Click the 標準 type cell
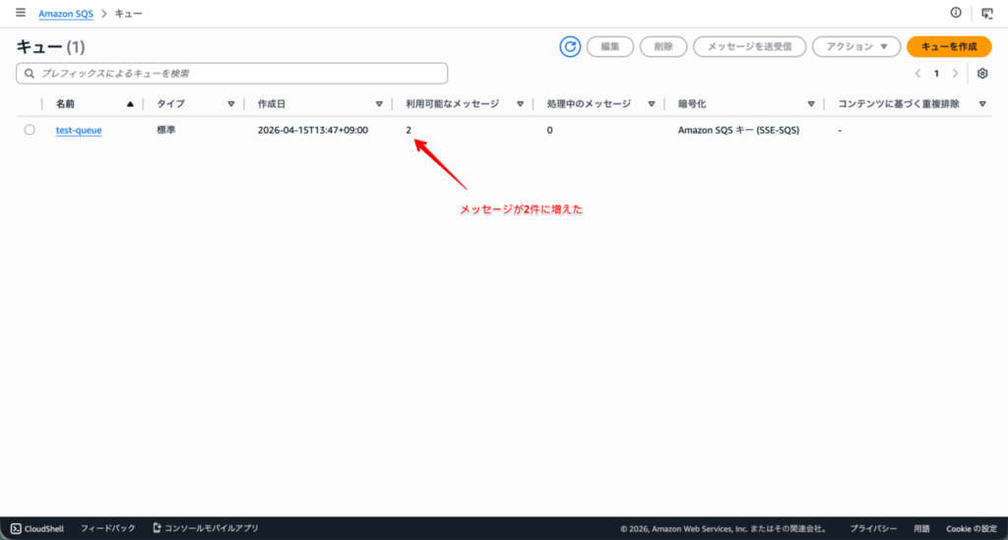1008x540 pixels. (x=166, y=130)
